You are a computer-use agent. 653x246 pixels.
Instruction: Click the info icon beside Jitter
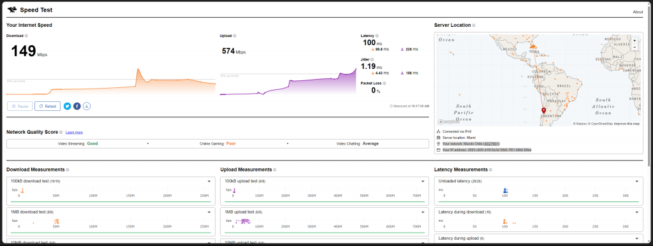click(372, 59)
